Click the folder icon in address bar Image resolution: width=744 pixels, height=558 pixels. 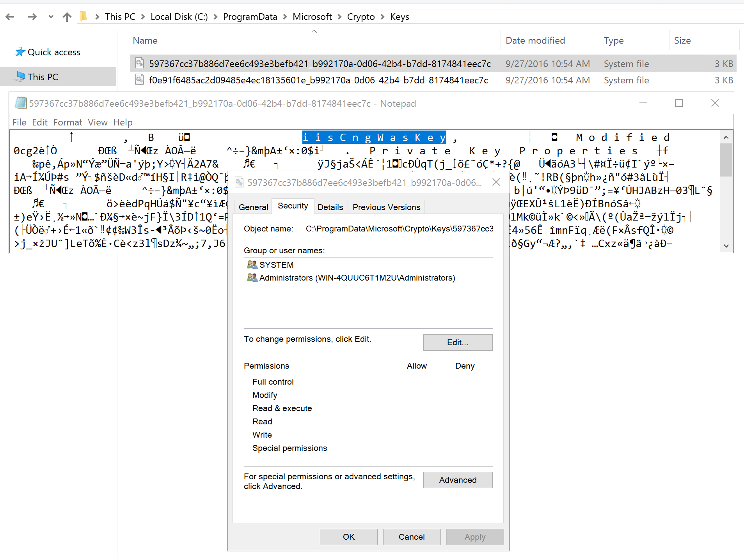(83, 16)
